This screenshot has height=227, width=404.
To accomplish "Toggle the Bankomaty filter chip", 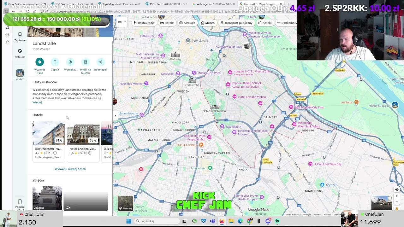I will click(x=287, y=23).
